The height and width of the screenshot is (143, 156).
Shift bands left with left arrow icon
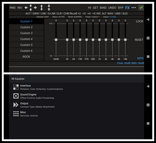pos(26,8)
